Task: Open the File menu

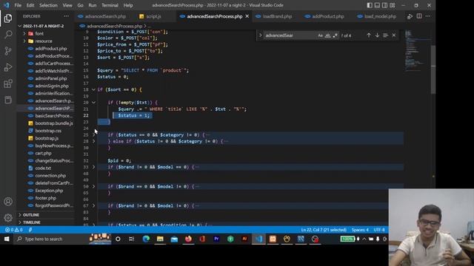Action: point(18,5)
